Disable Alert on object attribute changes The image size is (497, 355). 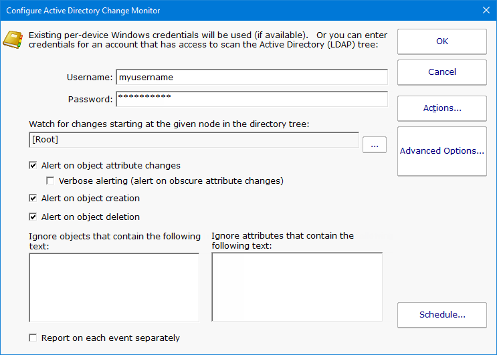pyautogui.click(x=33, y=166)
